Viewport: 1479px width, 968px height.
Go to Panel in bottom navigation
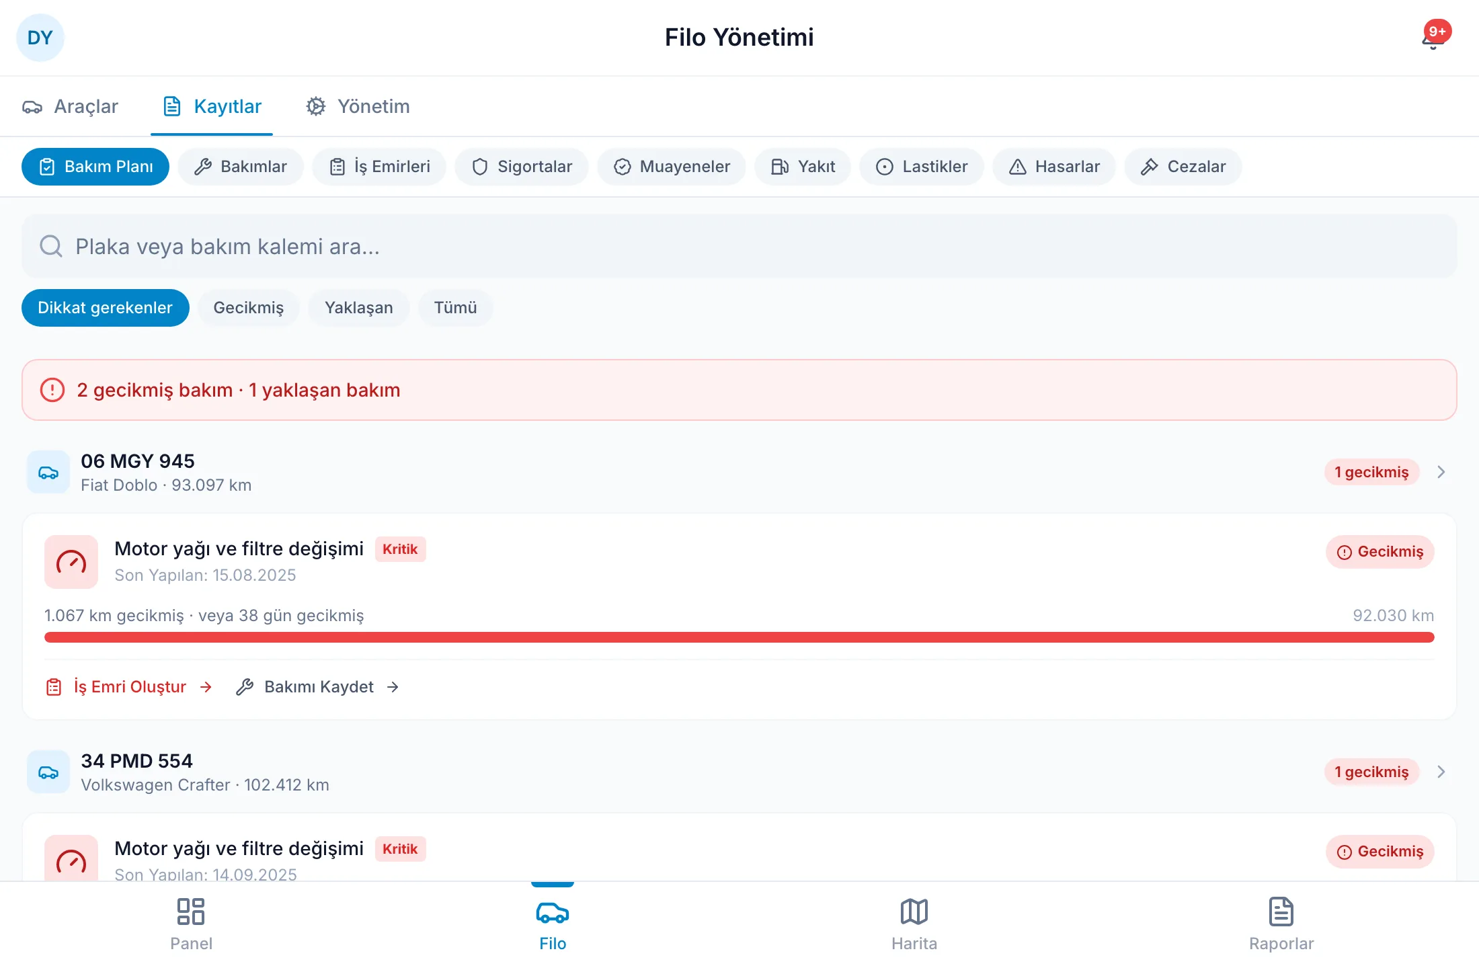(191, 925)
